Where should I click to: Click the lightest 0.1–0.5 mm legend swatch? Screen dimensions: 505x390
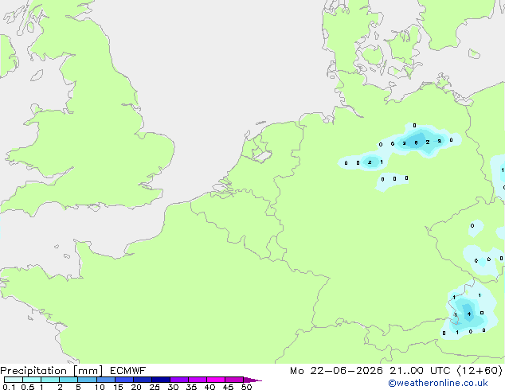[14, 380]
